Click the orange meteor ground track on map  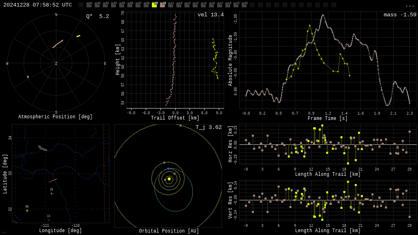tap(53, 180)
